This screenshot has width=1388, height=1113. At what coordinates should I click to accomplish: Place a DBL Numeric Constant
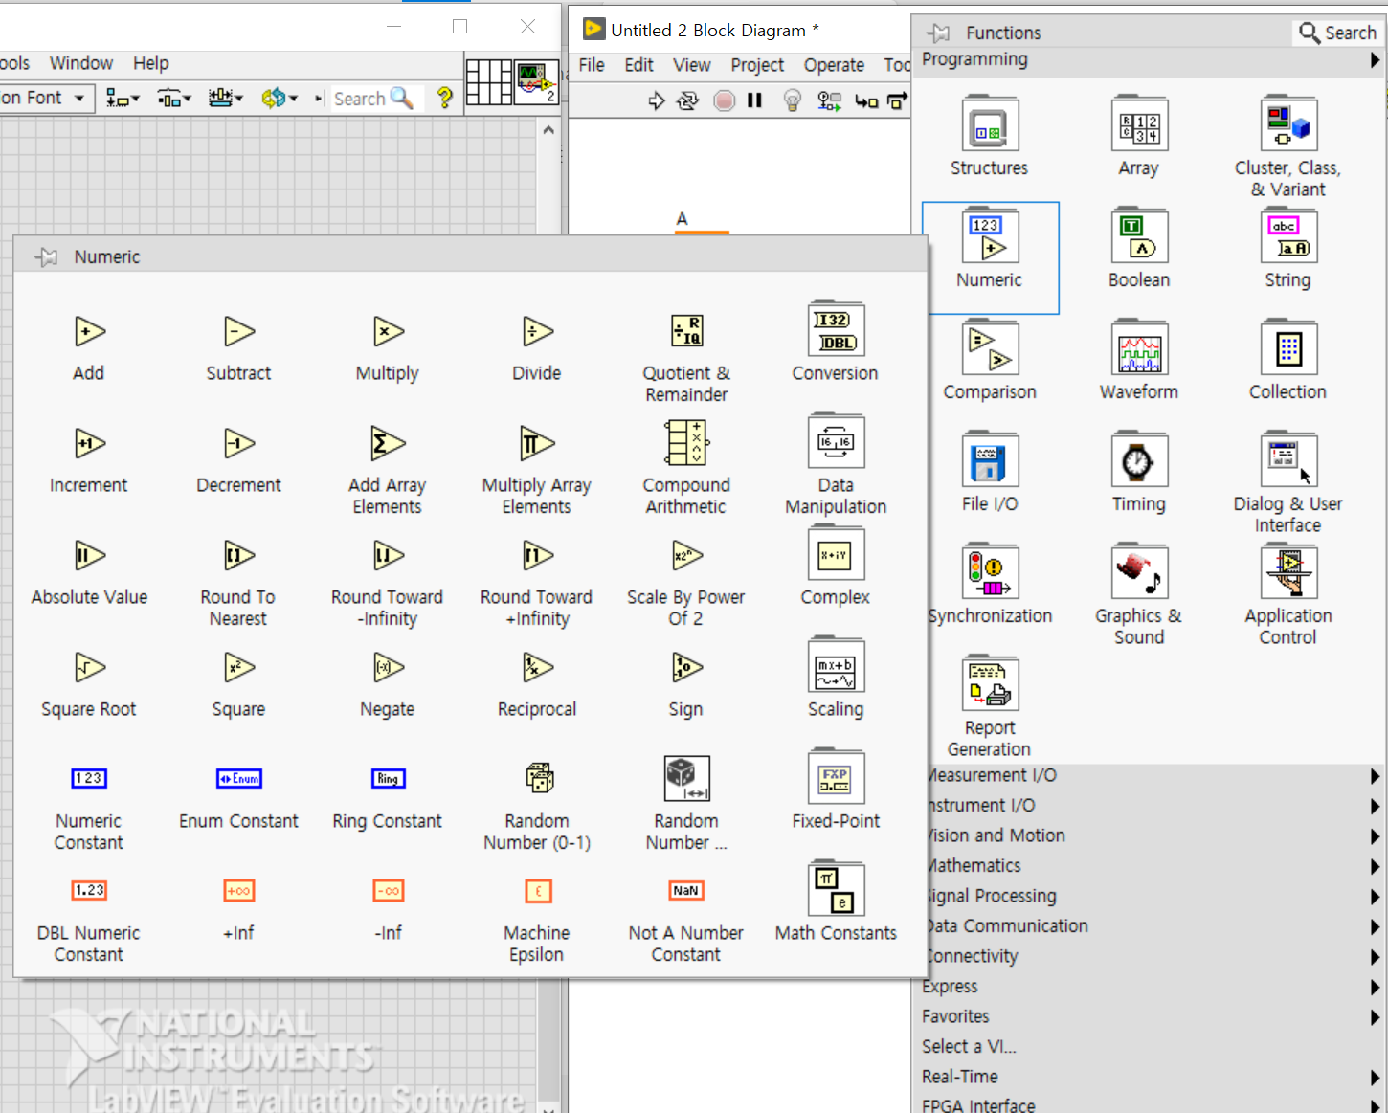(89, 891)
